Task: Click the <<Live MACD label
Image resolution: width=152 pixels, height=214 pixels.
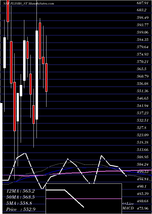Action: (128, 206)
